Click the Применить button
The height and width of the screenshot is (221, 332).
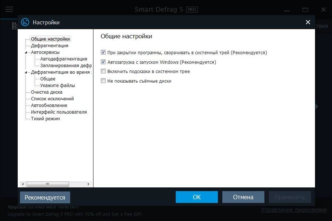[x=290, y=197]
